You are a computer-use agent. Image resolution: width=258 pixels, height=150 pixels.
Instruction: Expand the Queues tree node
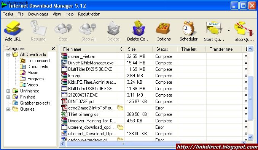(8, 109)
